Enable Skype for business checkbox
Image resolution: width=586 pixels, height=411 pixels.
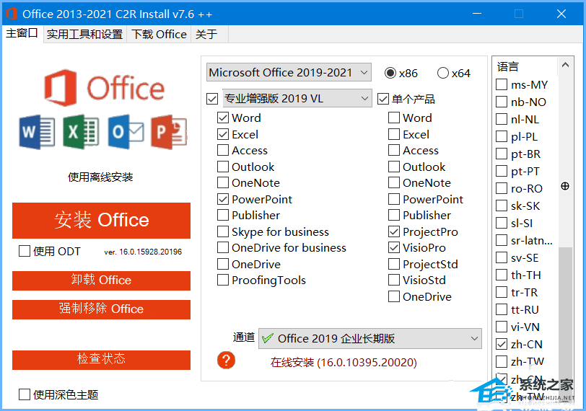tap(223, 231)
